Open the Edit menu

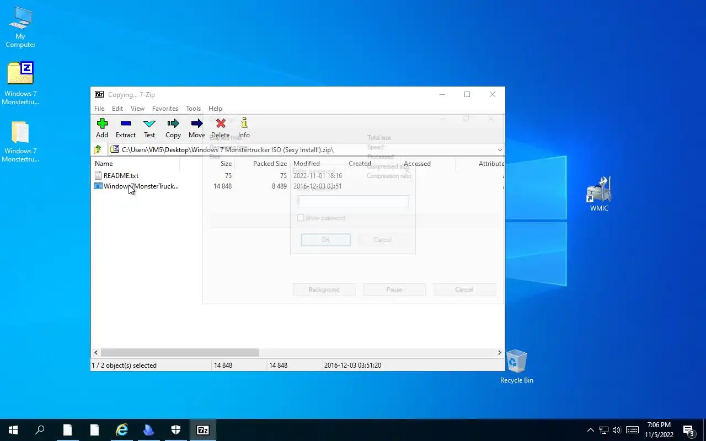pyautogui.click(x=117, y=109)
